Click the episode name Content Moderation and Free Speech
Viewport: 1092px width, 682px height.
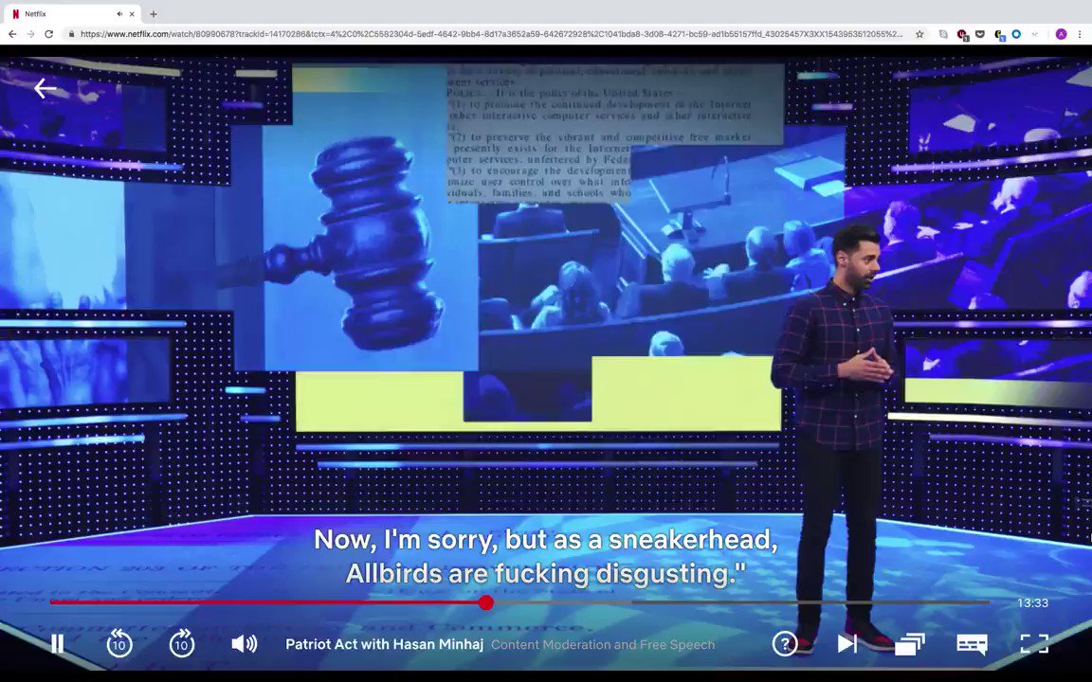point(603,644)
